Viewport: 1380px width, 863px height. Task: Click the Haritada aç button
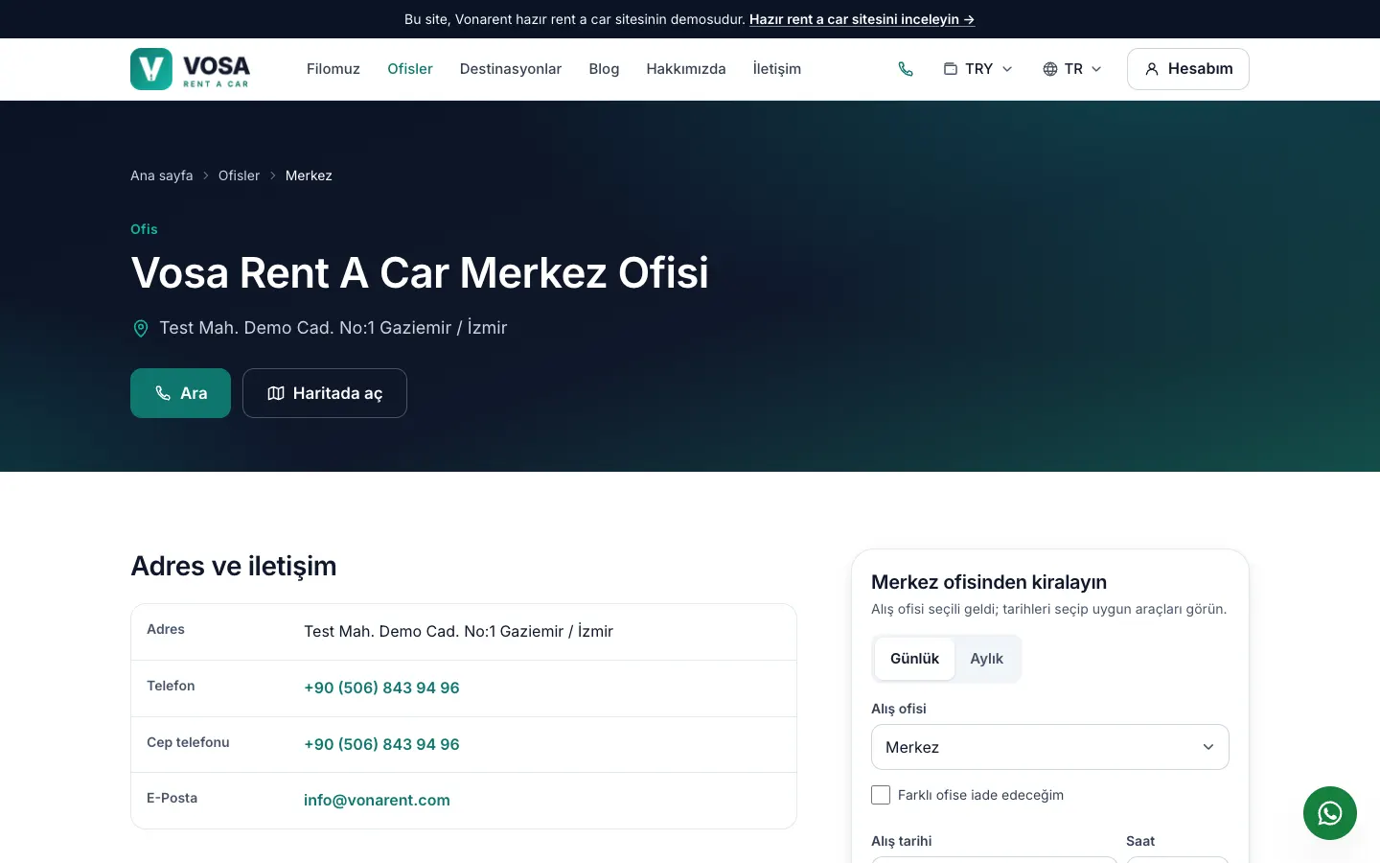tap(325, 393)
